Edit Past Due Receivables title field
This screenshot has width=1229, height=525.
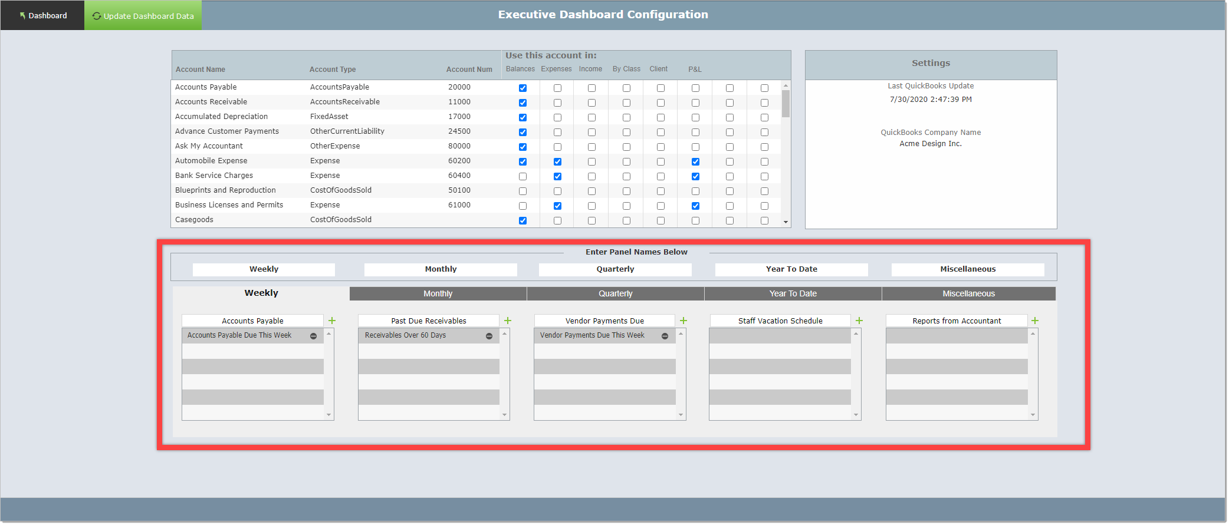429,321
